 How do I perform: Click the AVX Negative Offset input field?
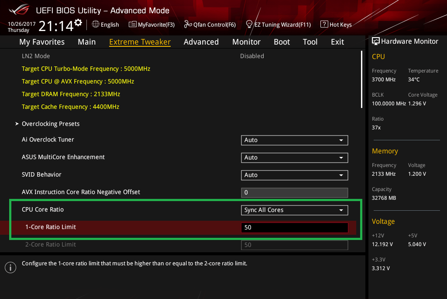[x=295, y=192]
